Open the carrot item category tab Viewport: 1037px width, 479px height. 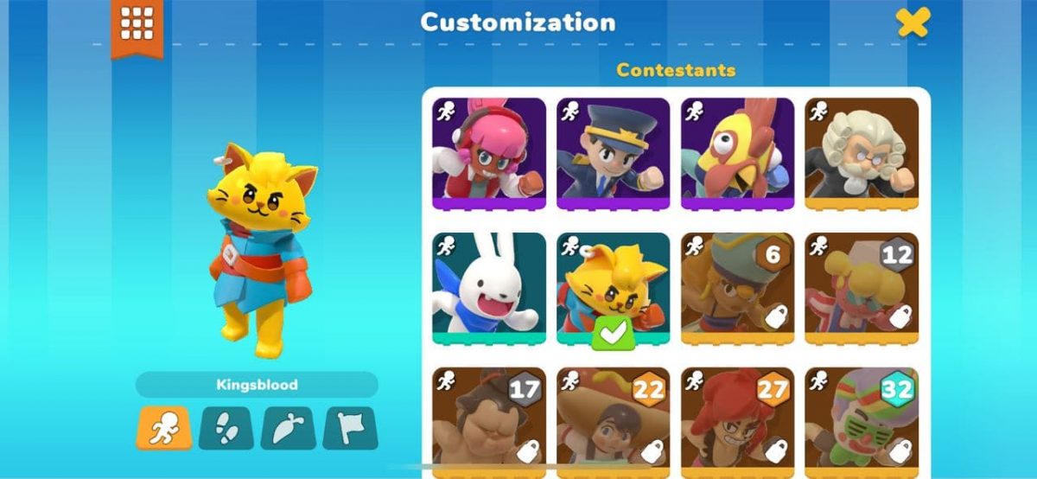pyautogui.click(x=289, y=428)
